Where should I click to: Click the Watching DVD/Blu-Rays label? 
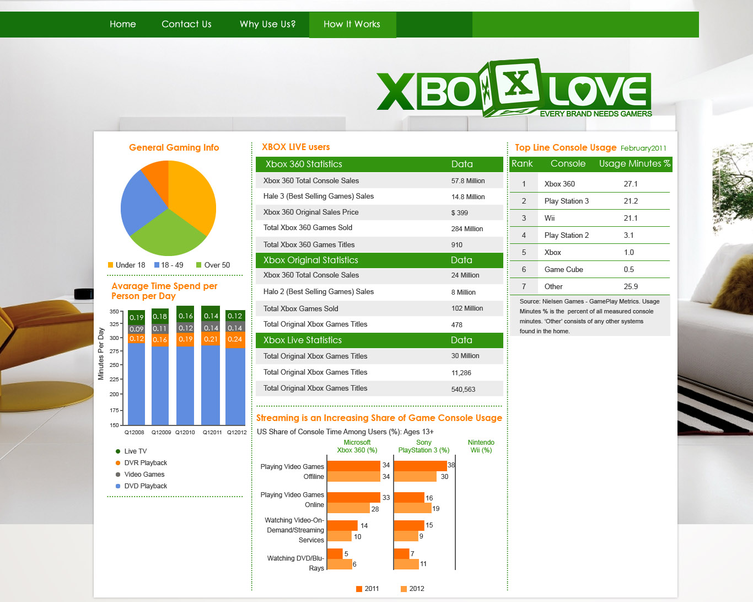coord(295,563)
